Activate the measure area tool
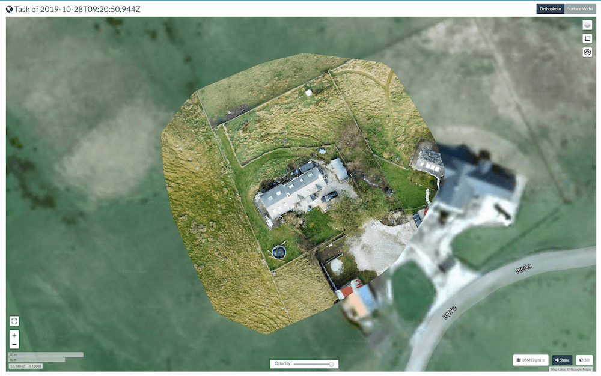Image resolution: width=601 pixels, height=376 pixels. tap(587, 38)
